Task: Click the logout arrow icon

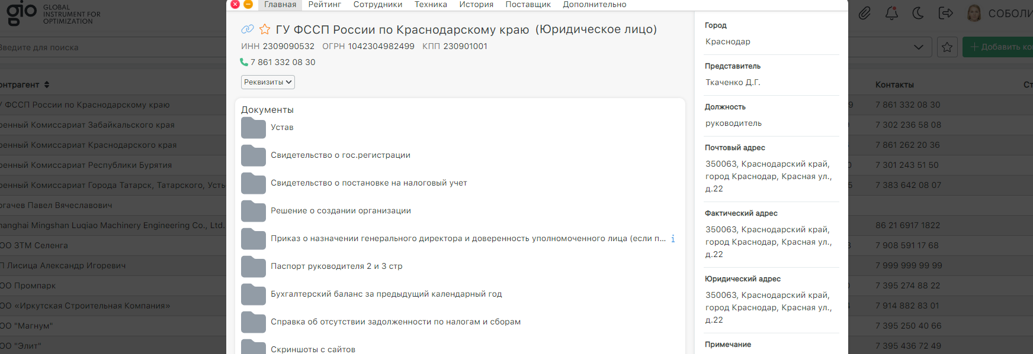Action: [946, 13]
